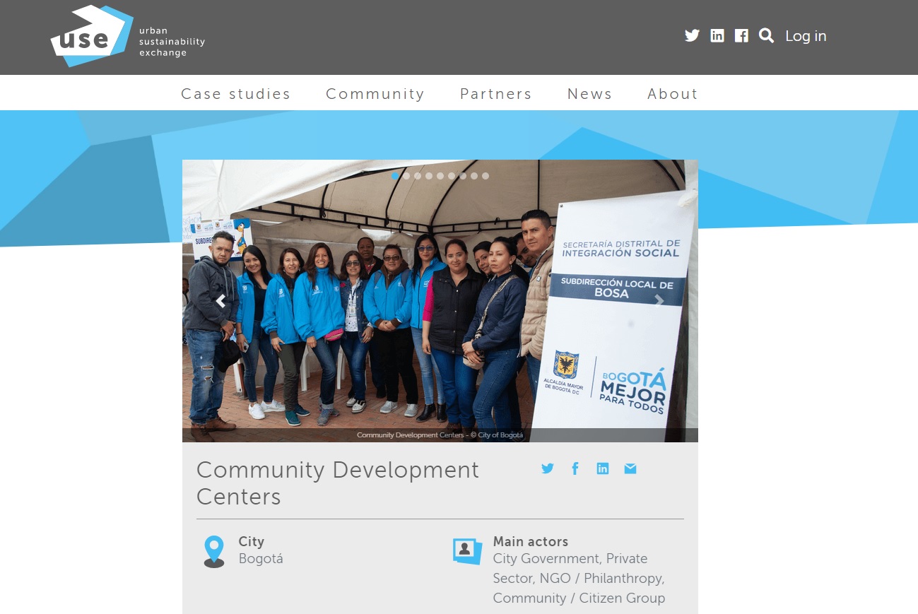Open the Partners menu
This screenshot has width=918, height=614.
coord(495,93)
